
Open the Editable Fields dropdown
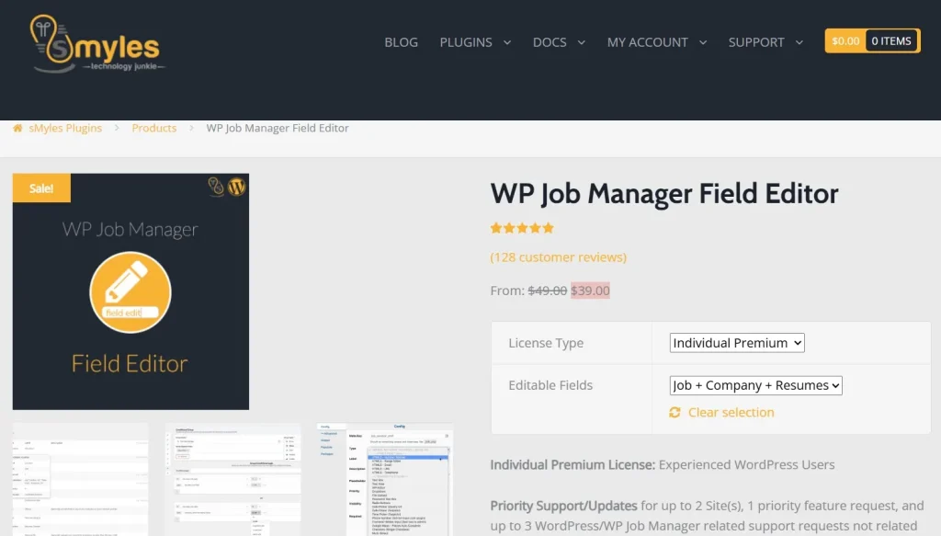click(x=755, y=385)
